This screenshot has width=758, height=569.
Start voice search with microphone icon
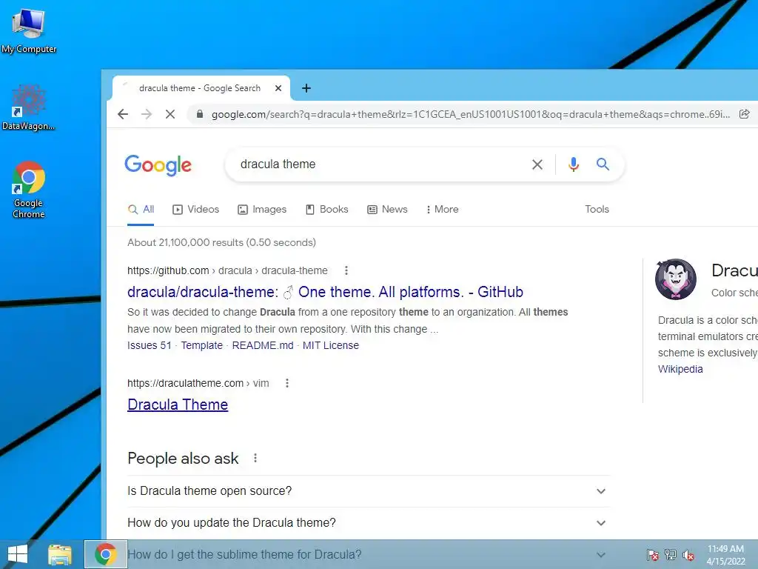point(574,164)
